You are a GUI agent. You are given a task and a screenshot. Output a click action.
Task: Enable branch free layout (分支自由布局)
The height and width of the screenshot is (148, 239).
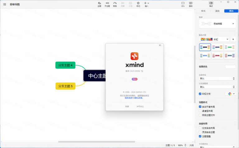pyautogui.click(x=200, y=128)
